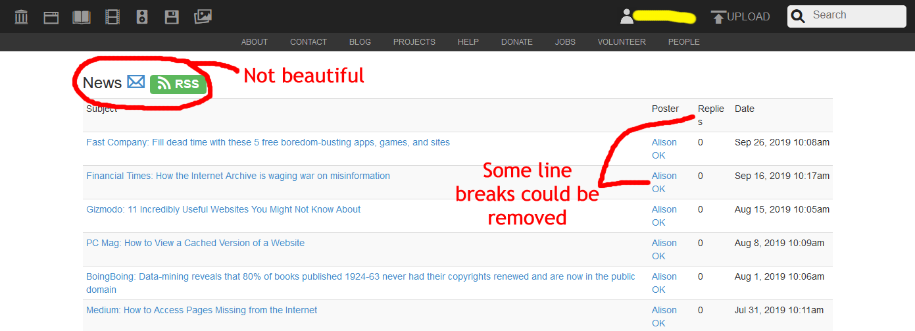
Task: Click the user account person icon
Action: coord(626,16)
